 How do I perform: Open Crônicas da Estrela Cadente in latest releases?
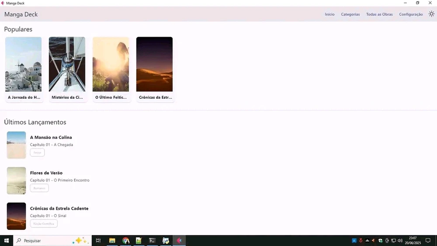coord(59,208)
